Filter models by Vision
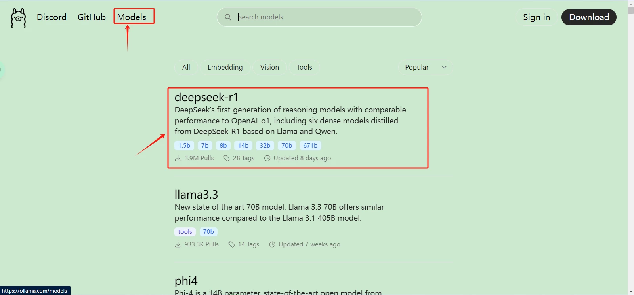 tap(269, 67)
